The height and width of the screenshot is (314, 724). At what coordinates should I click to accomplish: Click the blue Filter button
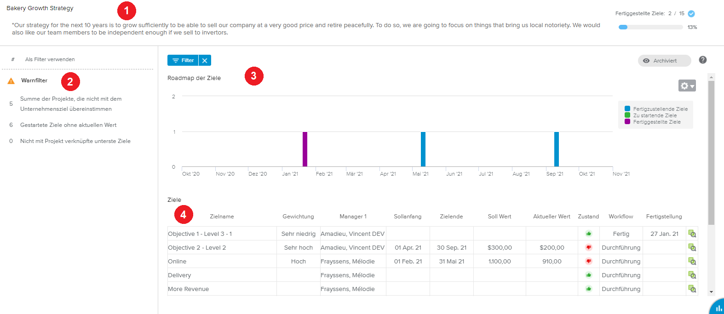pos(183,60)
